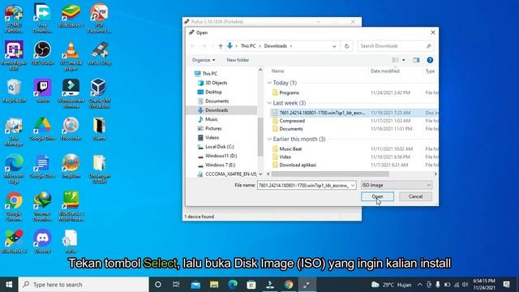Click This PC in the address breadcrumb
The image size is (519, 292).
pos(248,46)
